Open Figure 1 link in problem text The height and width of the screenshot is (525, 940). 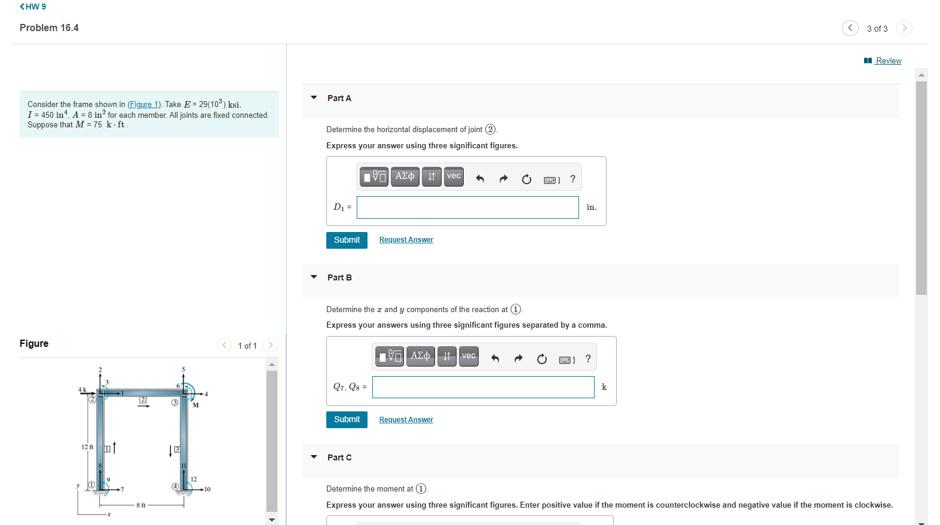(143, 105)
